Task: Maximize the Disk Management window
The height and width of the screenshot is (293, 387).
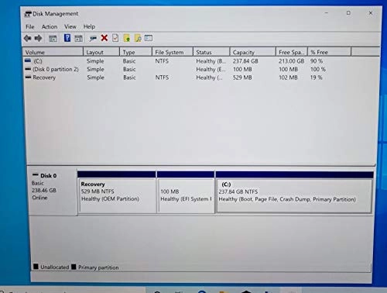Action: point(348,12)
